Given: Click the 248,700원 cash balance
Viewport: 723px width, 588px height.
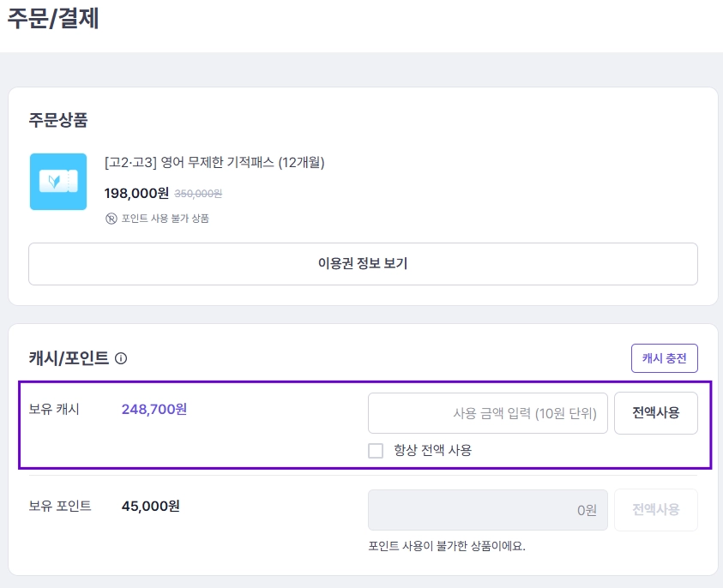Looking at the screenshot, I should click(154, 409).
